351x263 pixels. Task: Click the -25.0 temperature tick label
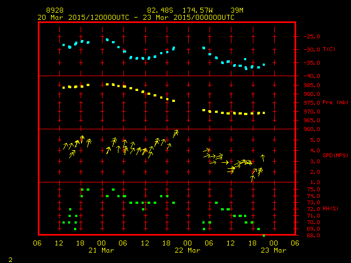click(x=312, y=37)
